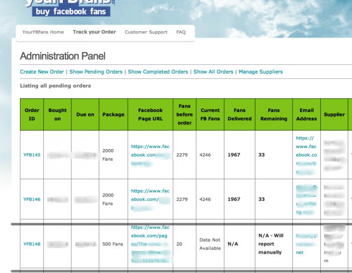352x273 pixels.
Task: Click Show Pending Orders link
Action: coord(96,72)
